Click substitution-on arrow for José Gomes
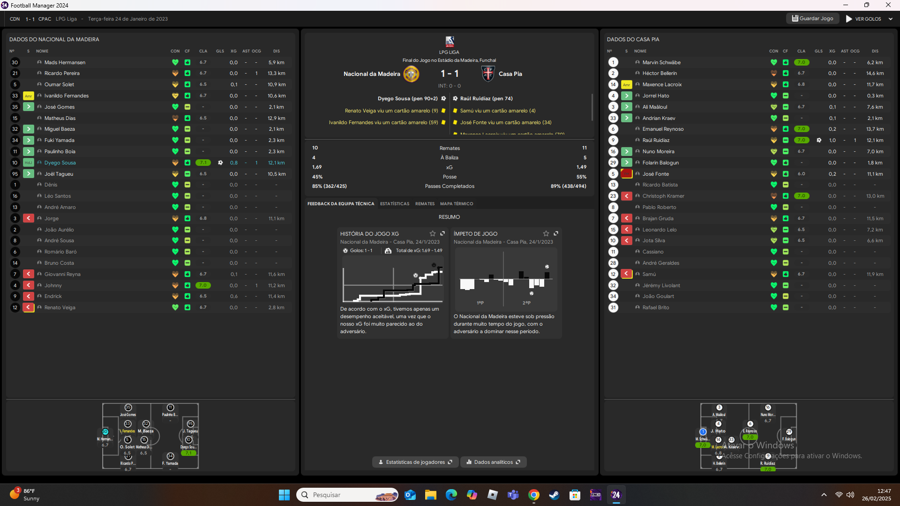The height and width of the screenshot is (506, 900). (29, 107)
